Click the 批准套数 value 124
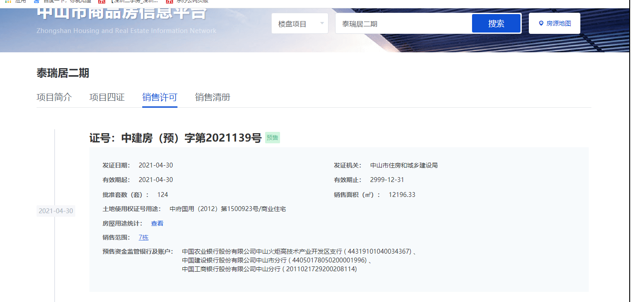 coord(162,195)
